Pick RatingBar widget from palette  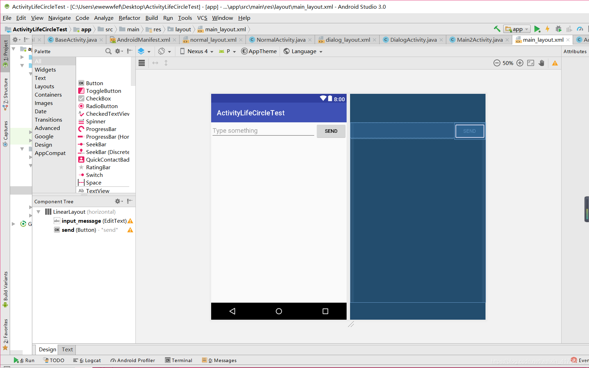pos(98,167)
